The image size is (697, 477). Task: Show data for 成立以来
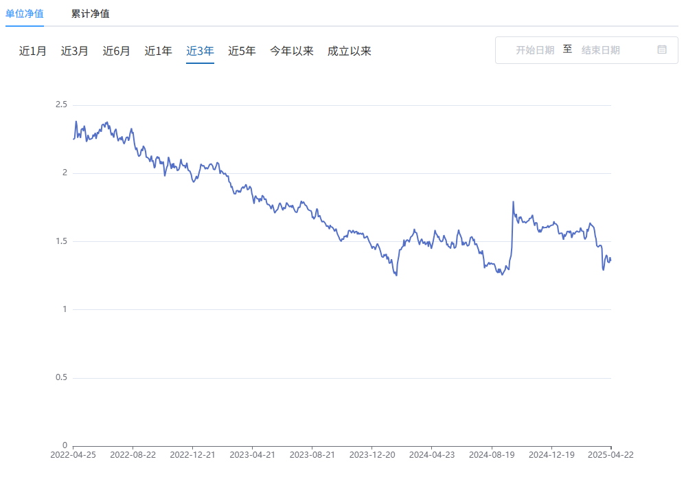(x=350, y=51)
